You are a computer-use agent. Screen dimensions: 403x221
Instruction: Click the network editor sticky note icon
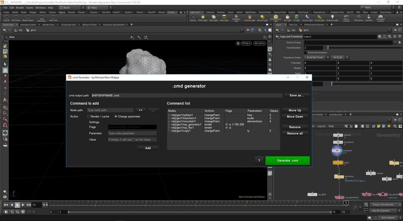click(379, 126)
